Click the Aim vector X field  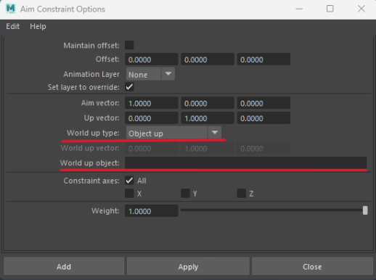tap(152, 103)
